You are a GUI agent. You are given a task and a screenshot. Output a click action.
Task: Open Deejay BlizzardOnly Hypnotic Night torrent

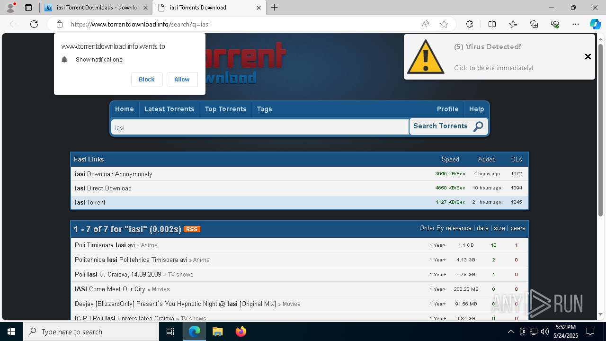pyautogui.click(x=175, y=304)
